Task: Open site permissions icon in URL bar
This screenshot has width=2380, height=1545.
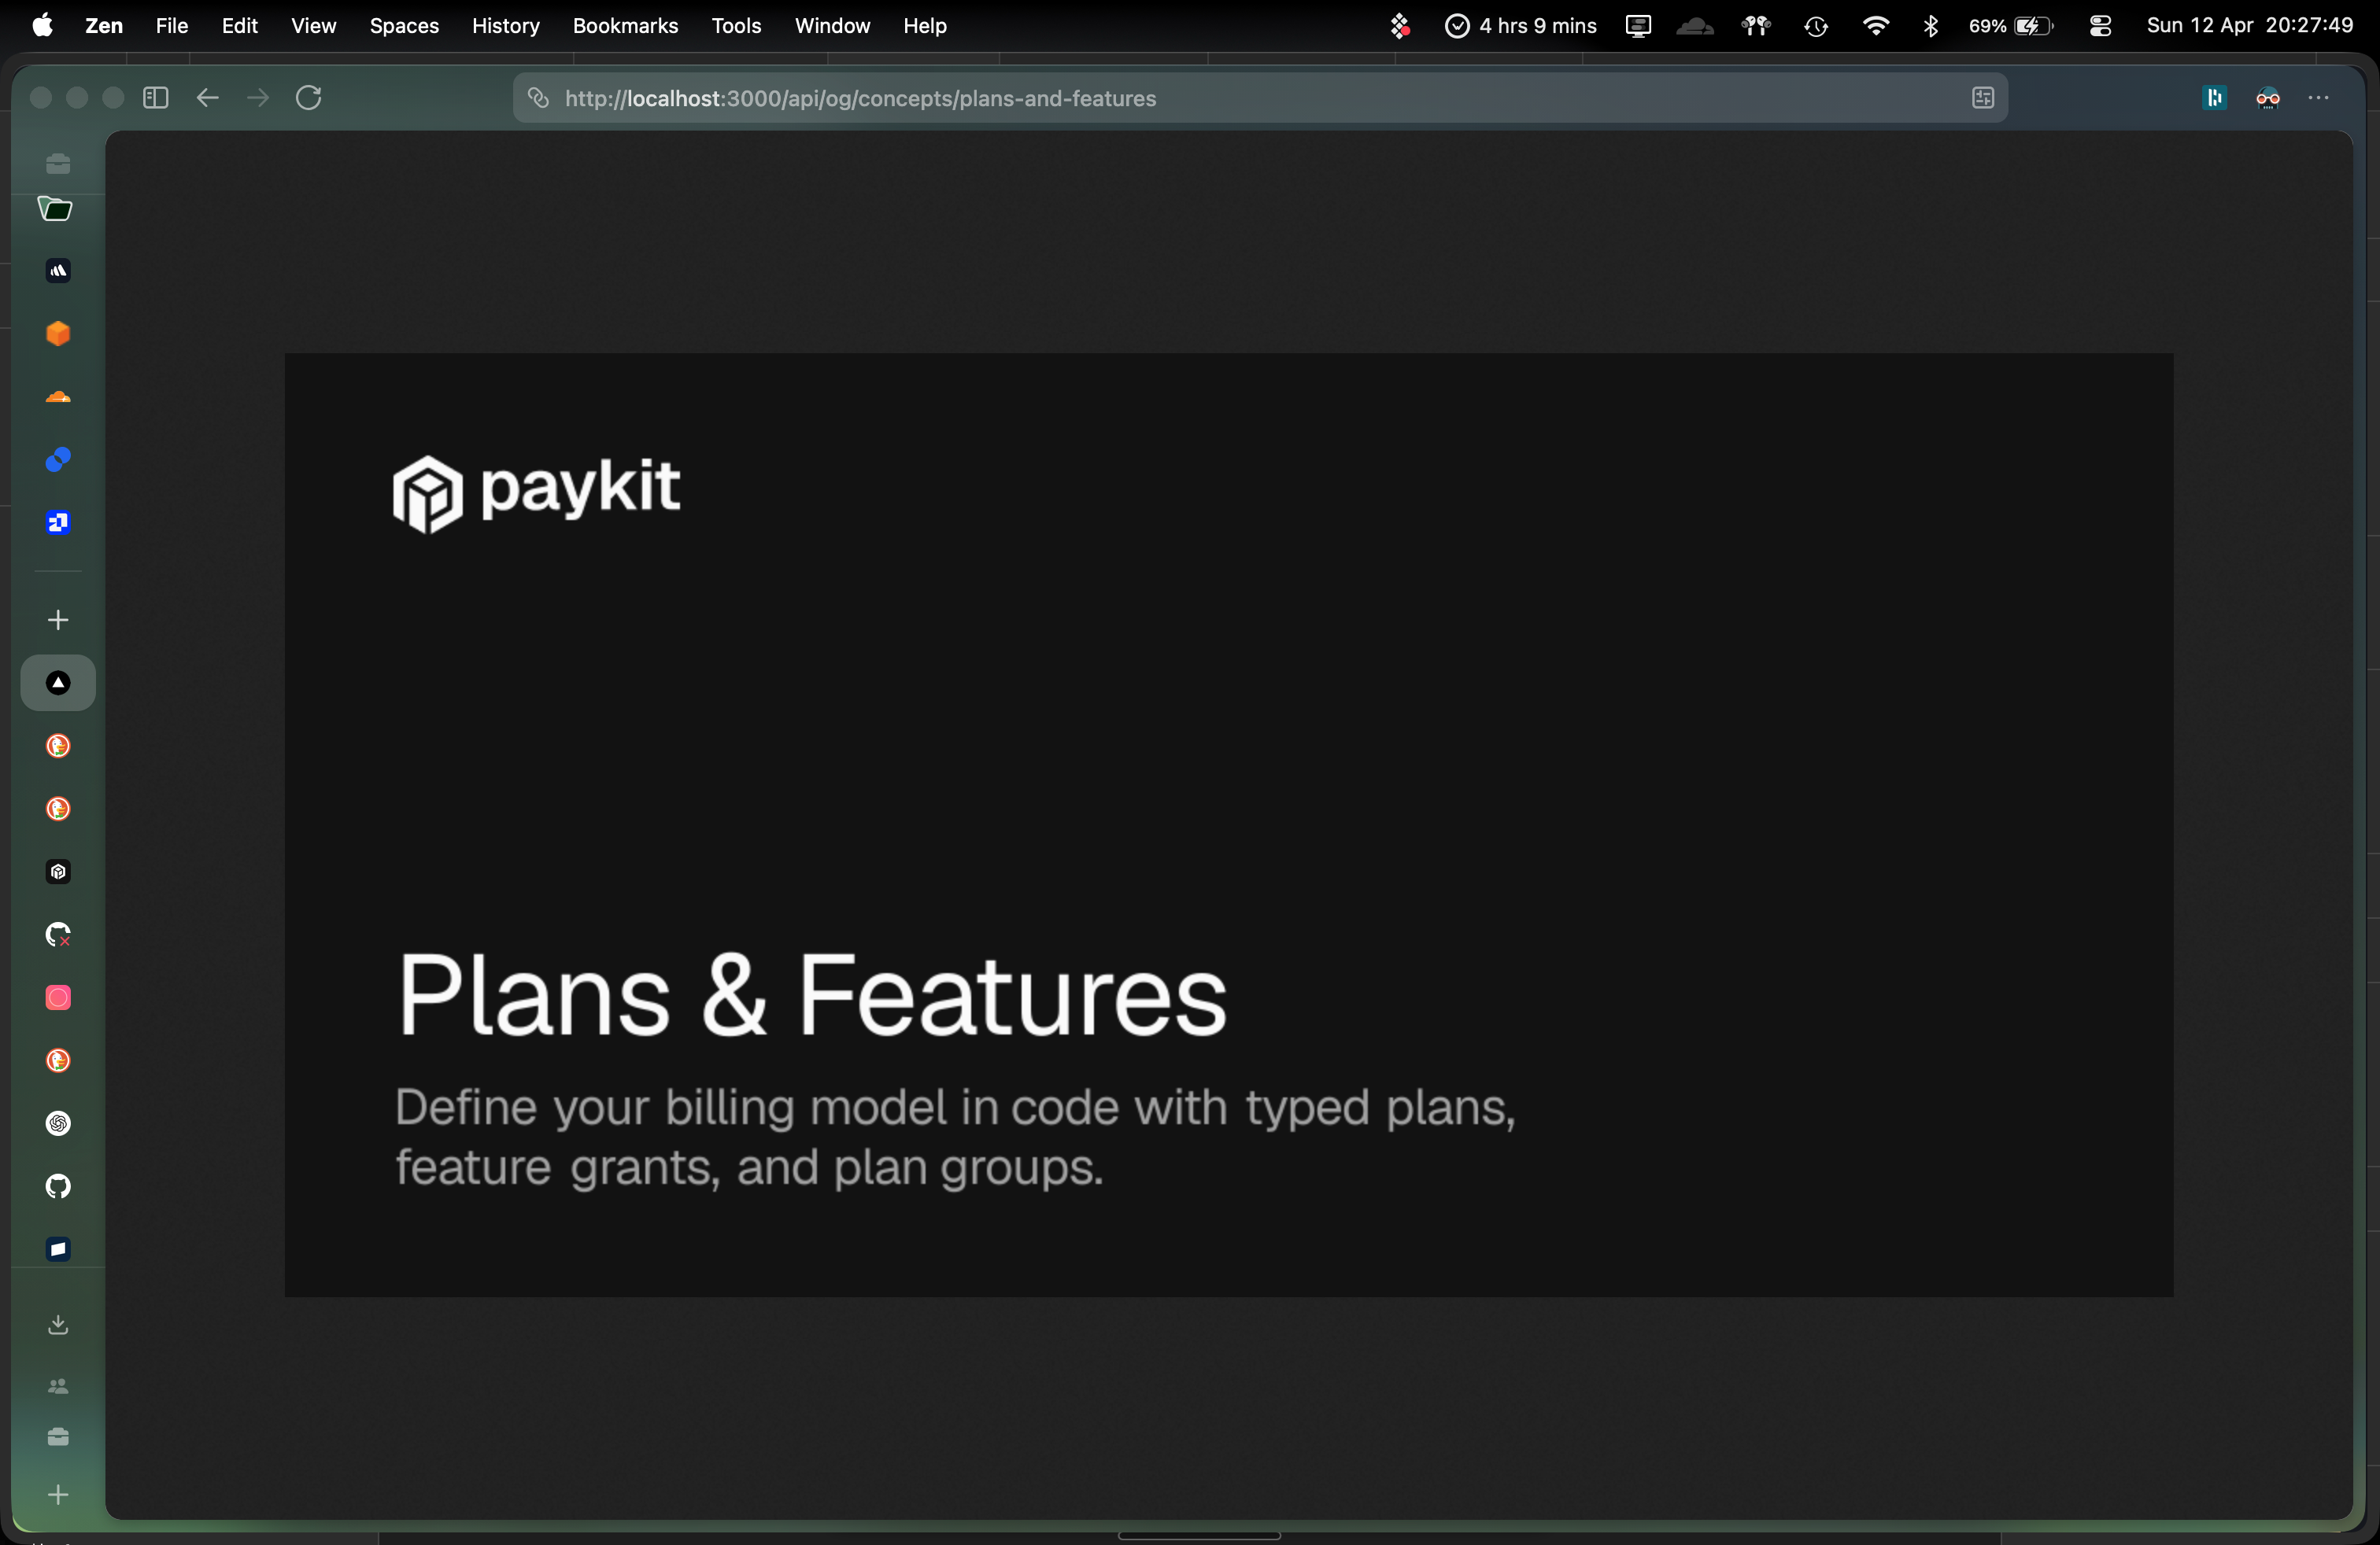Action: pos(539,98)
